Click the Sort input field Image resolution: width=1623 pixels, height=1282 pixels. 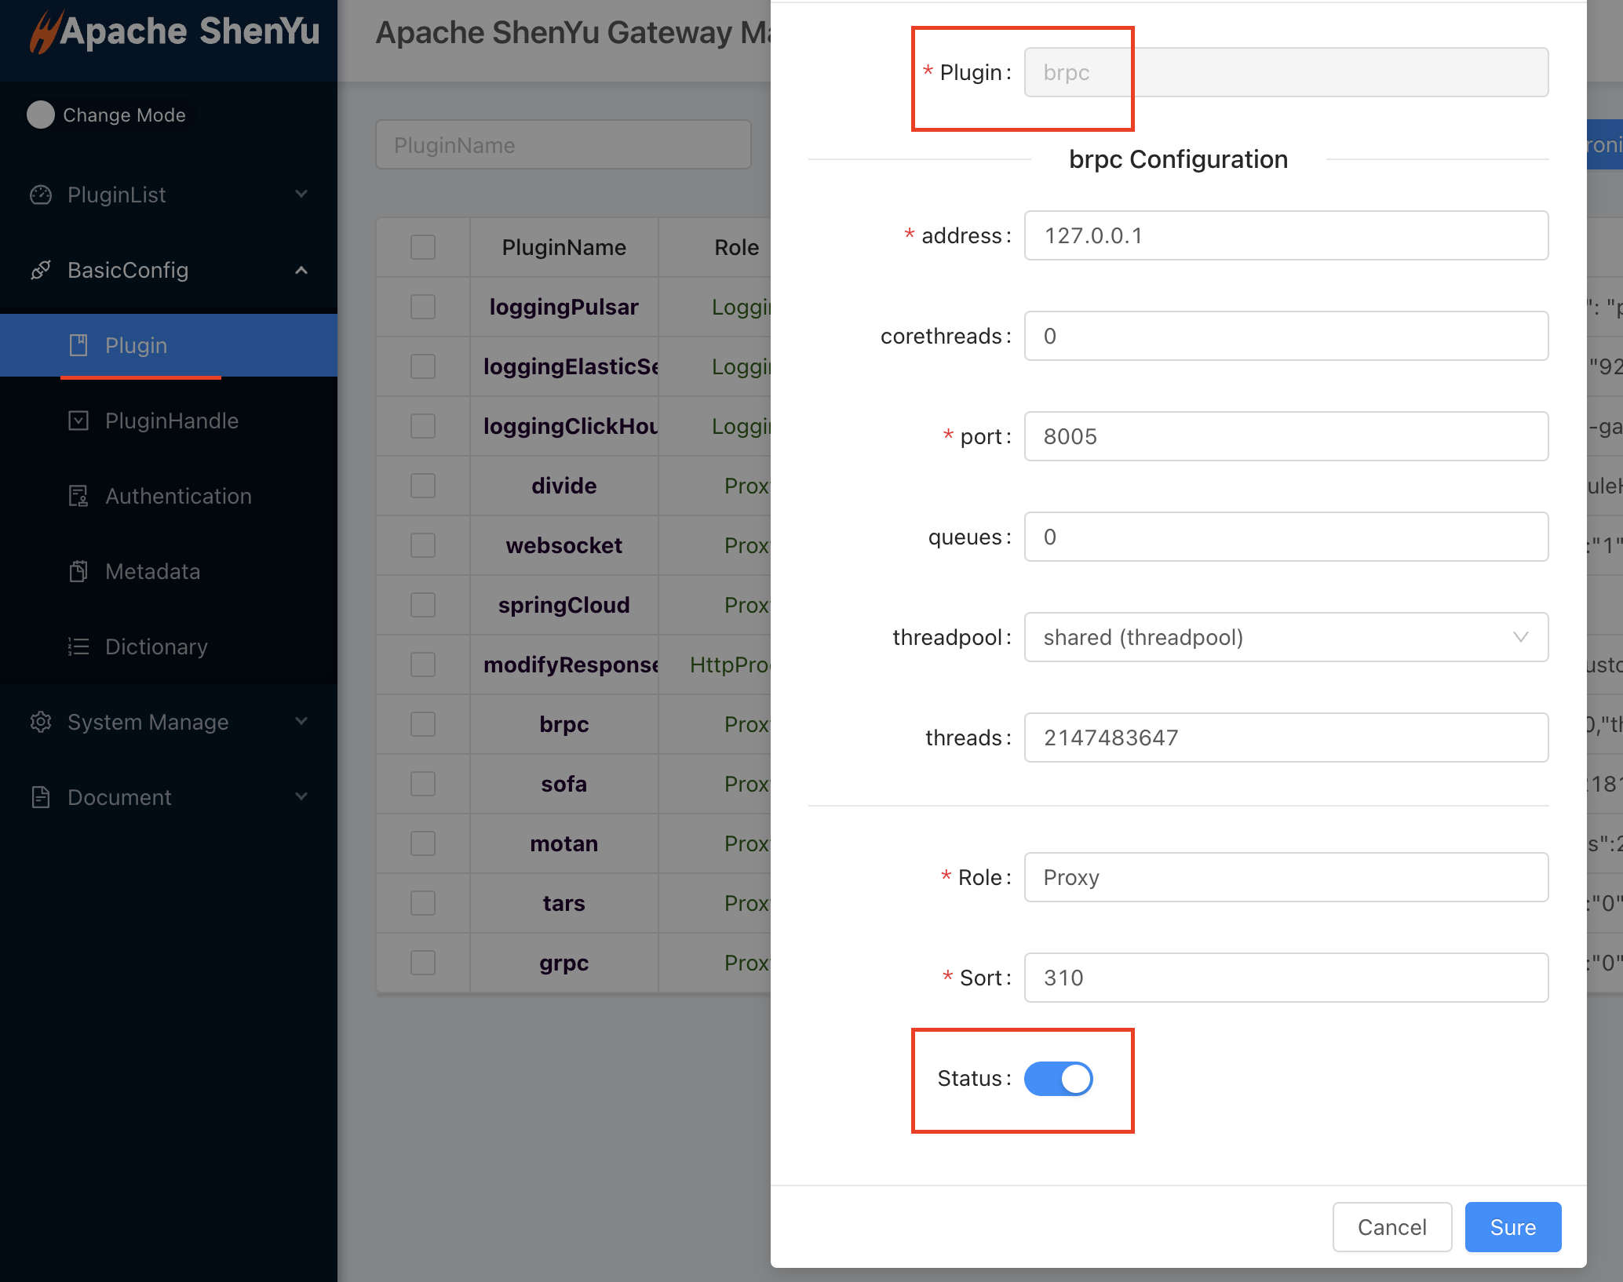pyautogui.click(x=1286, y=978)
